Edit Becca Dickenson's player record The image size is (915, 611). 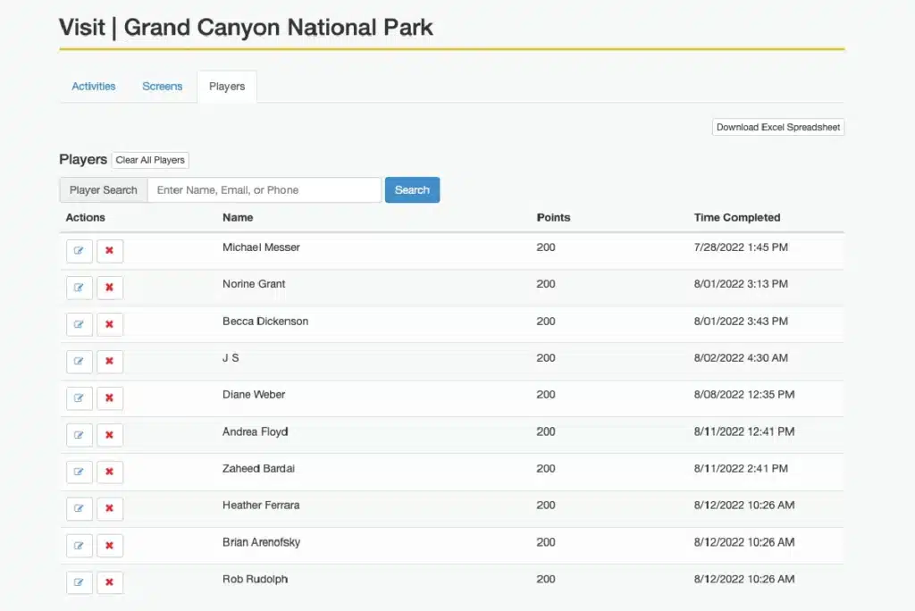[79, 324]
